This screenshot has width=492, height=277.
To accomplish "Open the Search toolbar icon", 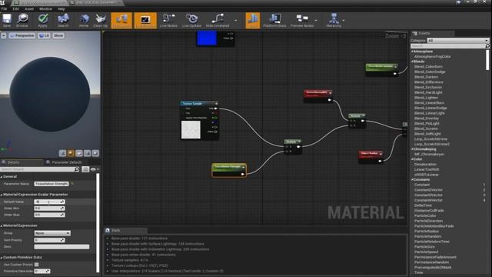I will tap(63, 20).
